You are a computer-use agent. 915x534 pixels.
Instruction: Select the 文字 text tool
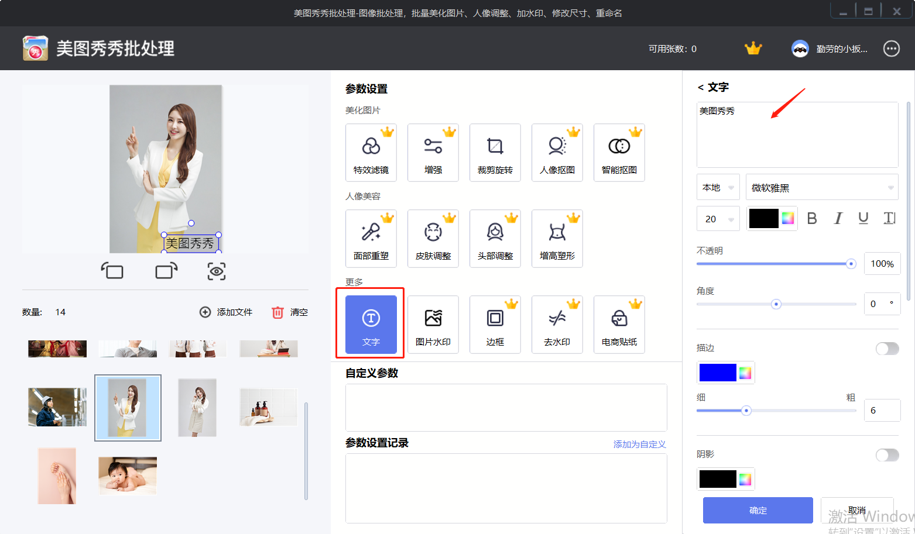click(371, 325)
